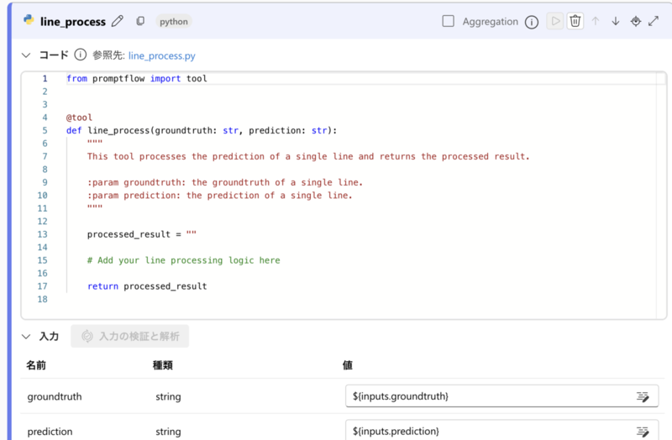Screen dimensions: 672x440
Task: Select the prediction name cell
Action: [50, 432]
